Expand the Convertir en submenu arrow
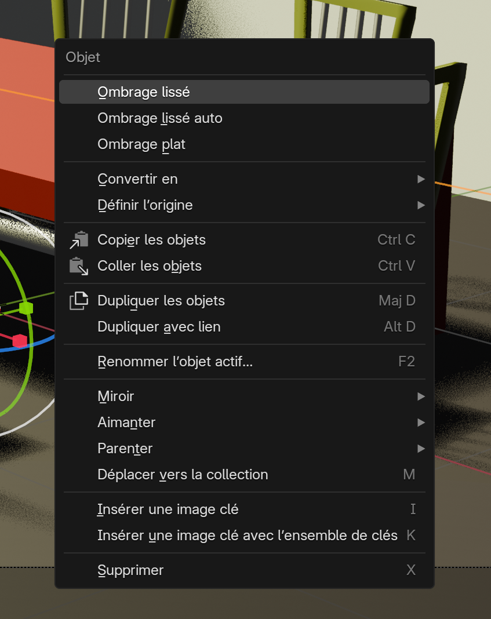Viewport: 491px width, 619px height. (421, 179)
